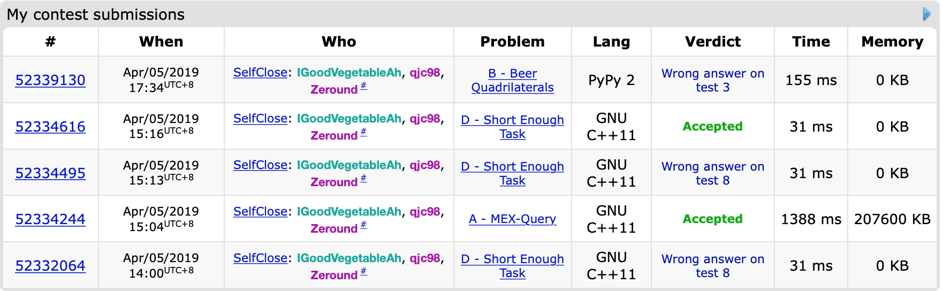Click the Accepted verdict for MEX-Query
The image size is (943, 291).
tap(712, 219)
